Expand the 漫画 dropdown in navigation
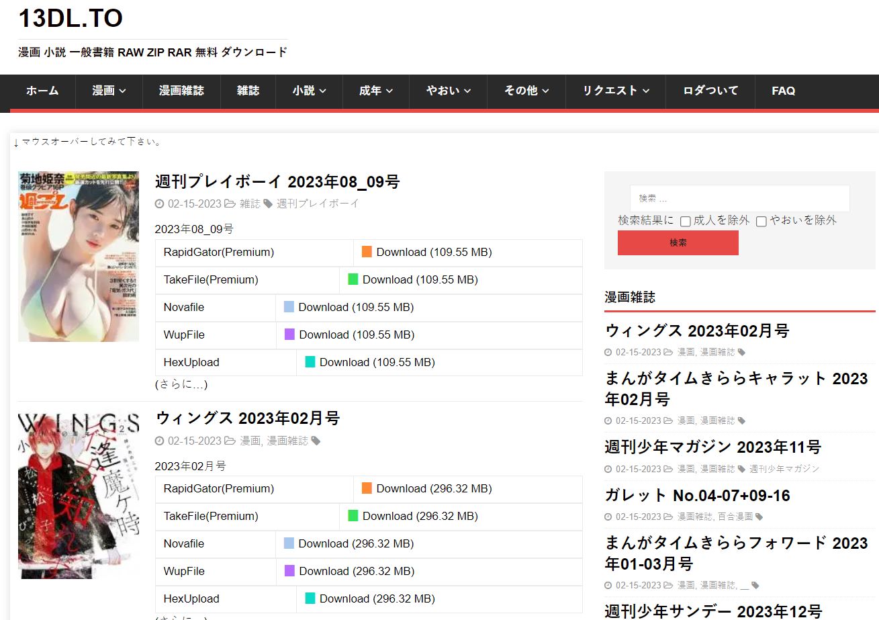The width and height of the screenshot is (879, 620). 109,91
